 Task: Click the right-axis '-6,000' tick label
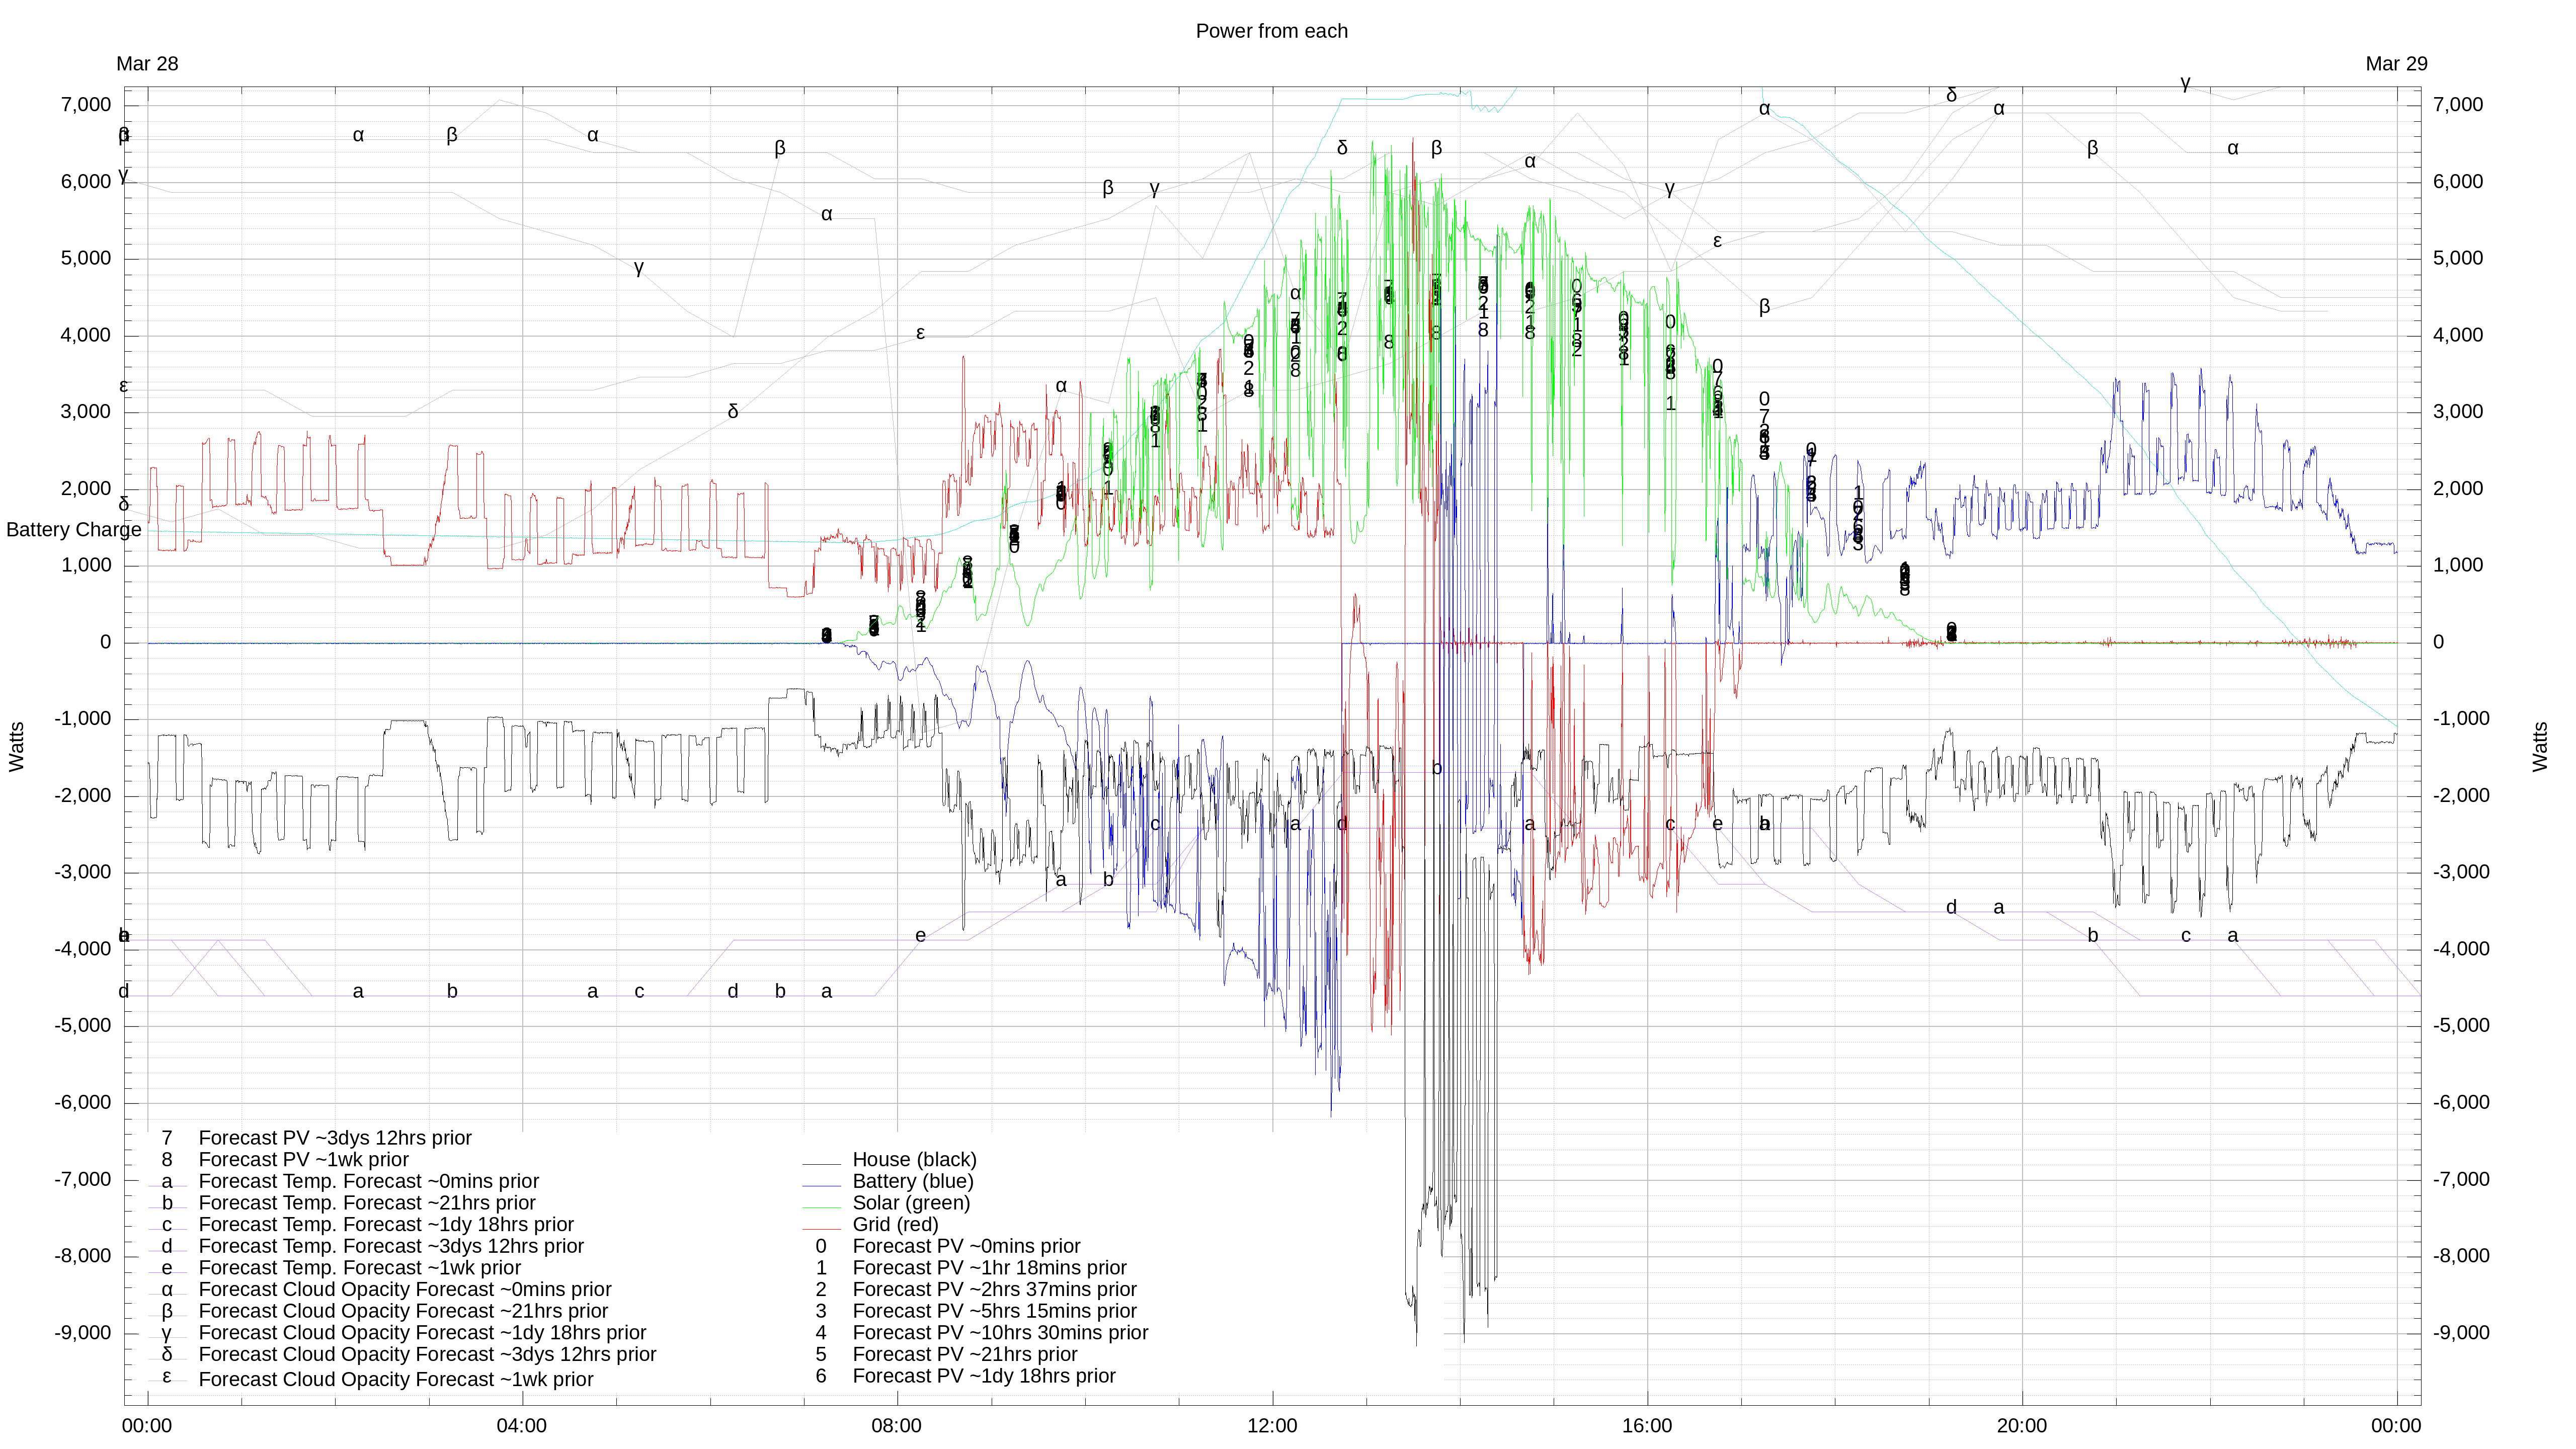tap(2461, 1102)
